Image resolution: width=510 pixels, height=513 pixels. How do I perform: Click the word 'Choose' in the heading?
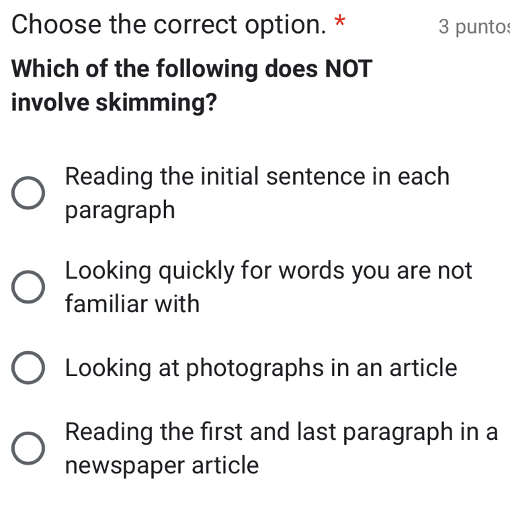click(x=55, y=25)
